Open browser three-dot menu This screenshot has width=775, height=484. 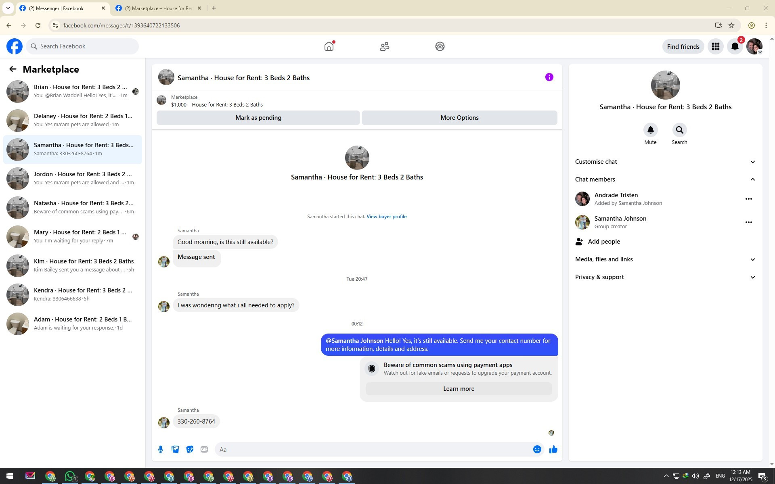click(x=766, y=25)
